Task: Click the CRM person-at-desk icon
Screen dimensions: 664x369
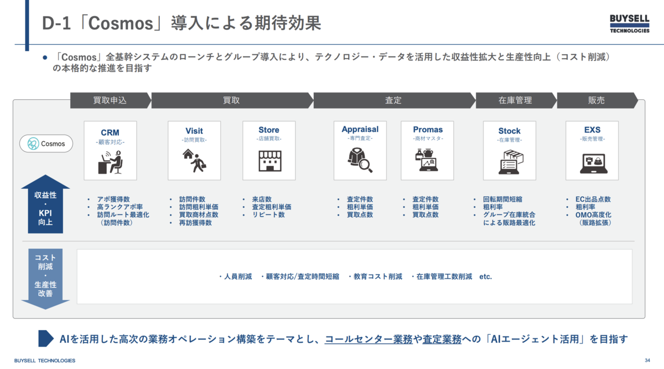Action: 110,161
